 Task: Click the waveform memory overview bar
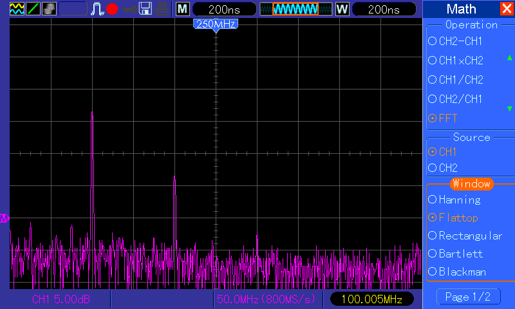[296, 9]
